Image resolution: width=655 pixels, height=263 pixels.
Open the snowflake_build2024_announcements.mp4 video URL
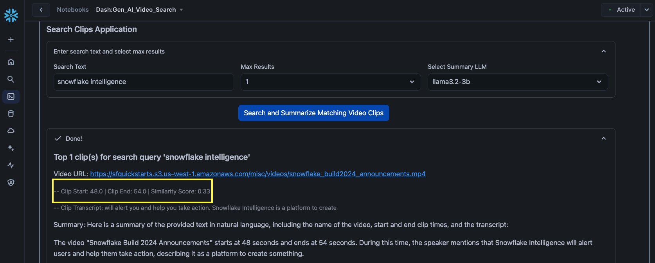coord(258,174)
